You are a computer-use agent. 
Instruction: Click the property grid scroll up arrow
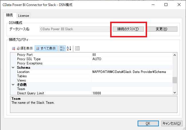pyautogui.click(x=175, y=55)
